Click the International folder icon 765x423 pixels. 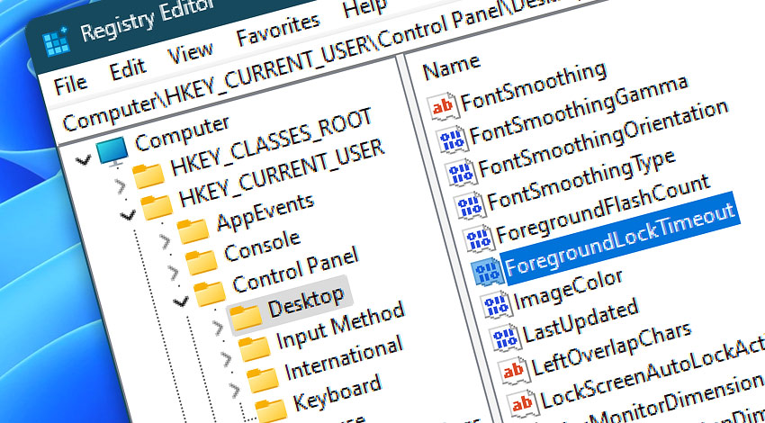(263, 380)
